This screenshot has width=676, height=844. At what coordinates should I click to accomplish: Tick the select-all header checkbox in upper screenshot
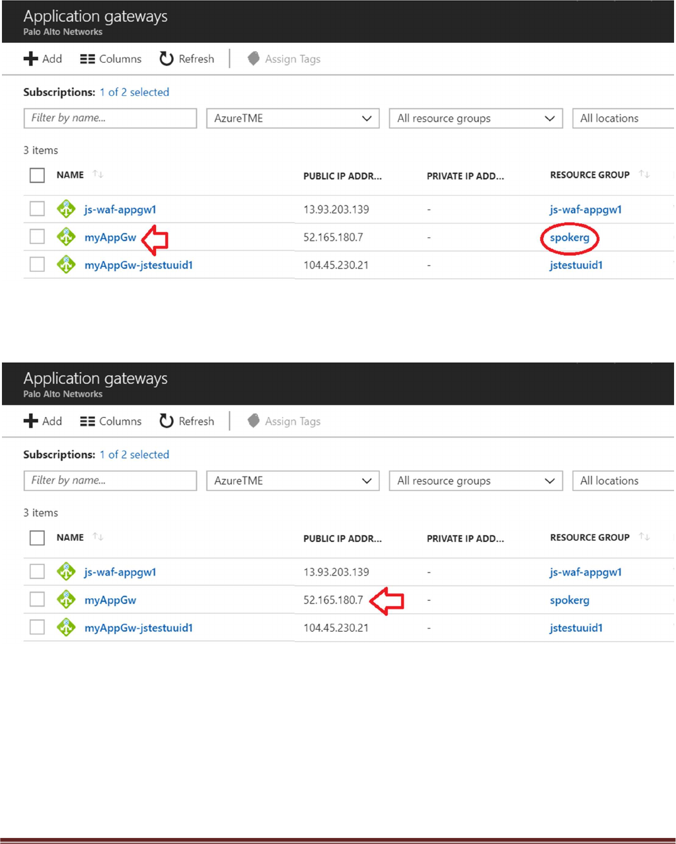[37, 175]
